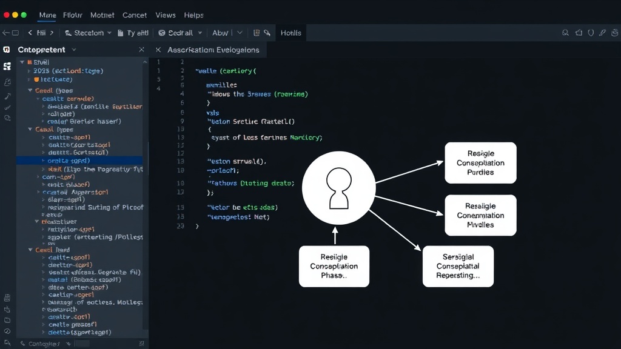Expand the Sedrall dropdown arrow
The height and width of the screenshot is (349, 621).
(x=200, y=33)
